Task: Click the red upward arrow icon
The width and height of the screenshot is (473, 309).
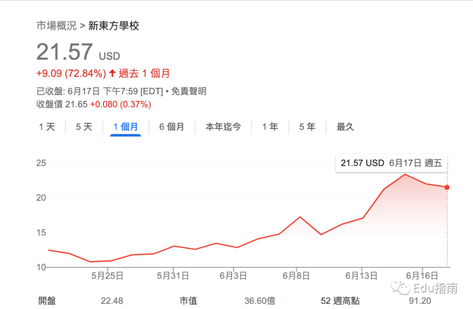Action: tap(112, 73)
